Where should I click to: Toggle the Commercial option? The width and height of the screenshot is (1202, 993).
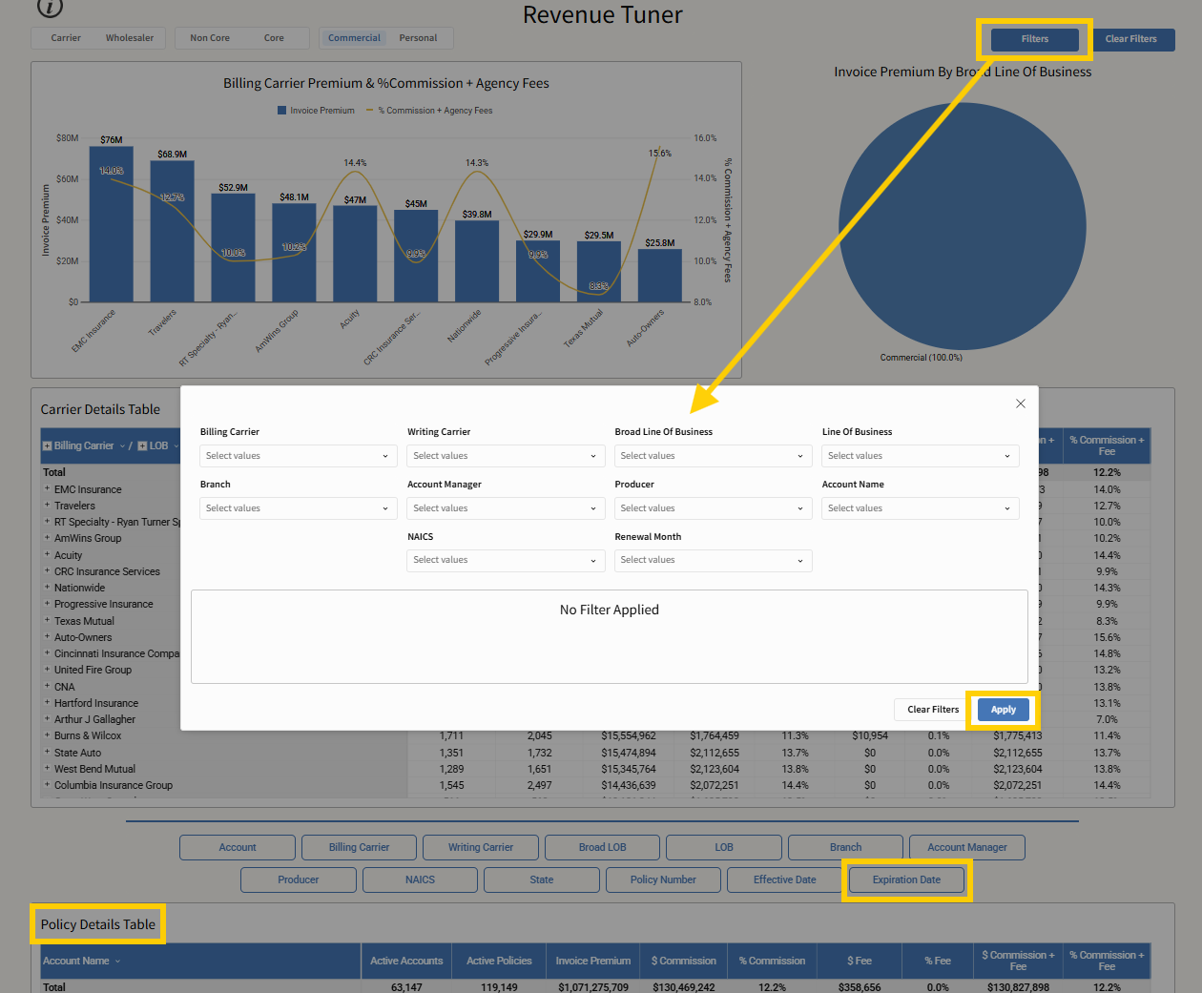(x=354, y=38)
